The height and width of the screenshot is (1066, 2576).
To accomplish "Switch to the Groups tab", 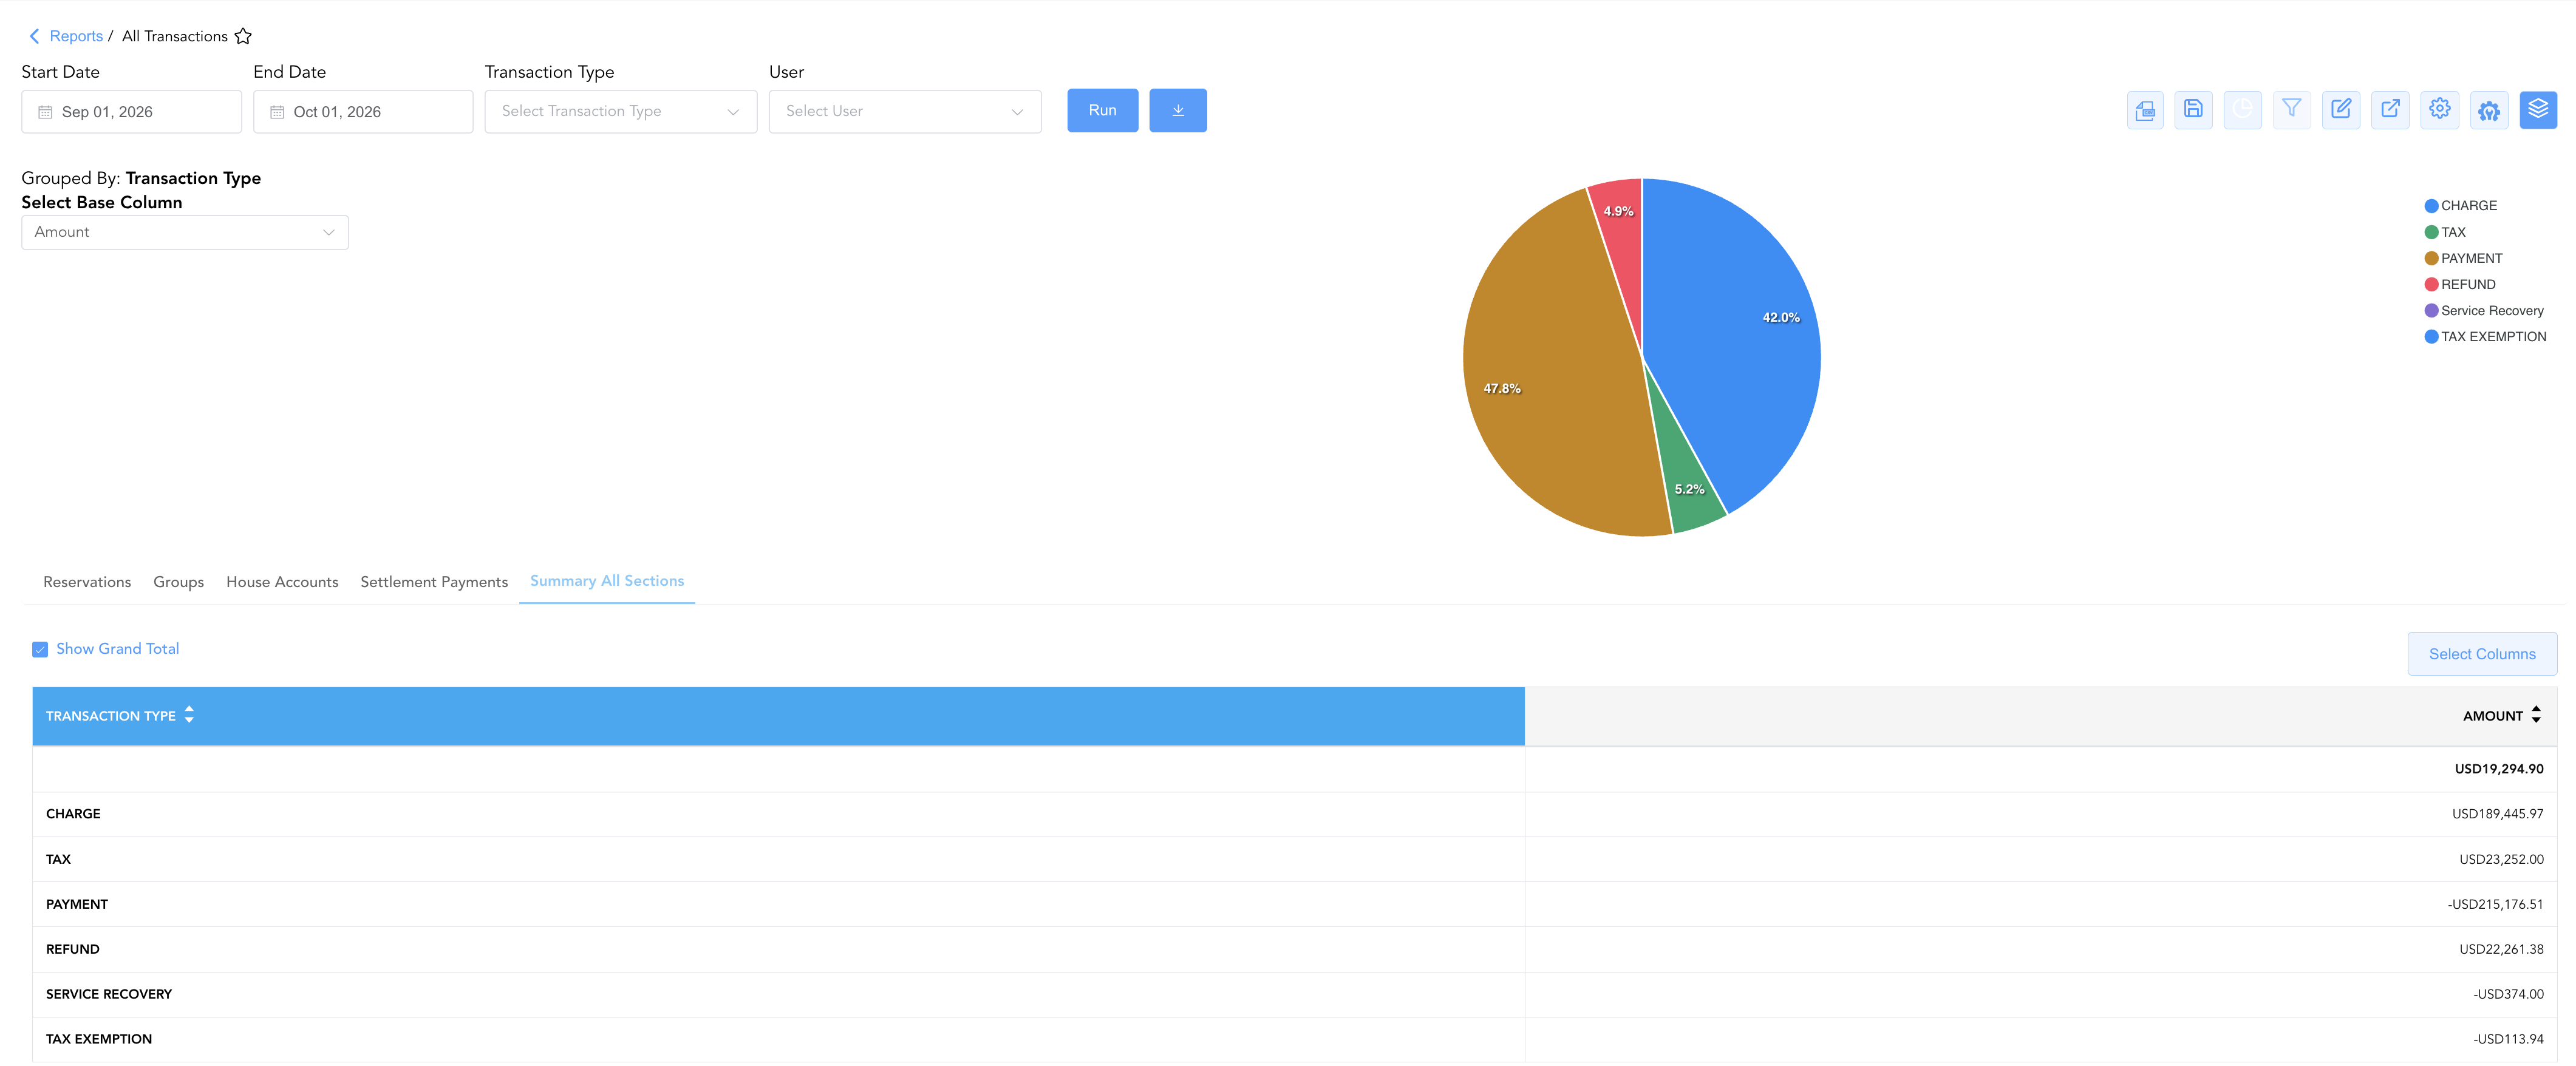I will 179,582.
